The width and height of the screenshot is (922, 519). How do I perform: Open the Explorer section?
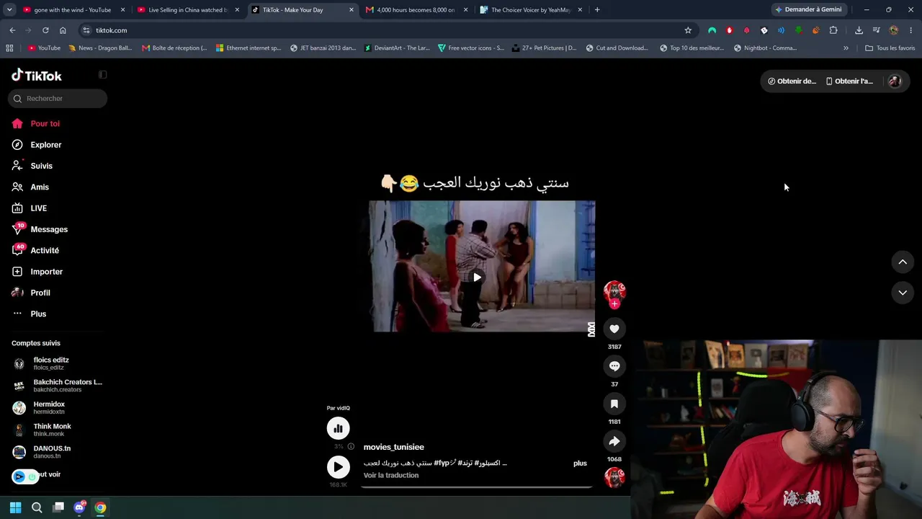tap(45, 145)
